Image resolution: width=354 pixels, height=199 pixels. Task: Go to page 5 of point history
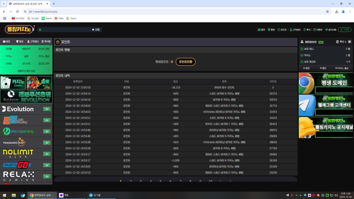coord(160,181)
